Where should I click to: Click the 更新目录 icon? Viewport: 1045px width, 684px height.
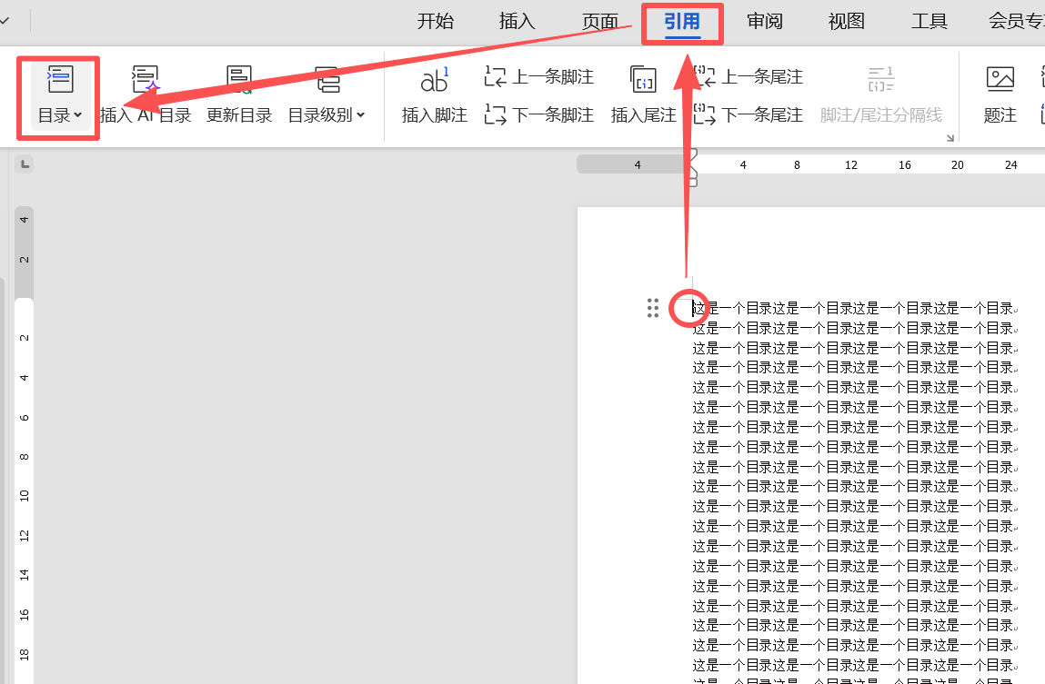239,82
